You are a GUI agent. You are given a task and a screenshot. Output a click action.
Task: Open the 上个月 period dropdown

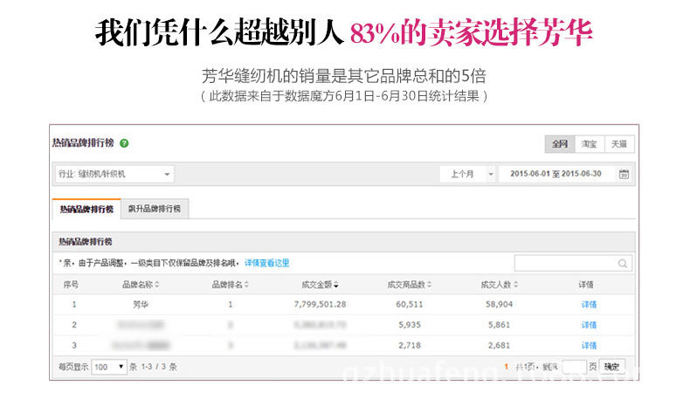tap(467, 174)
